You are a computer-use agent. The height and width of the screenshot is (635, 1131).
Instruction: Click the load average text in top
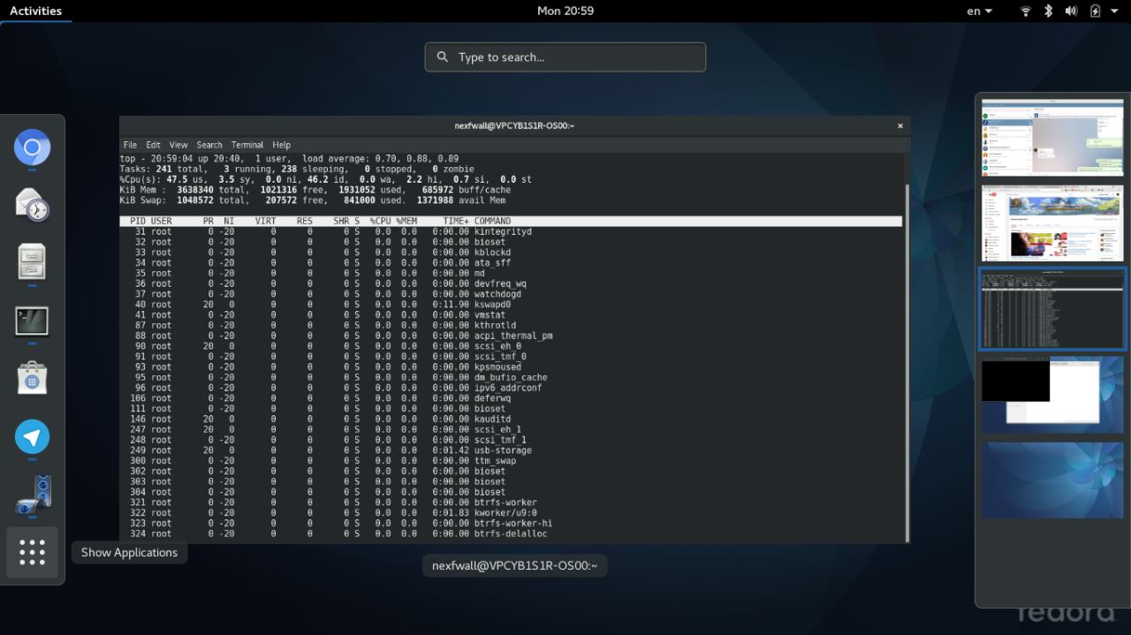pyautogui.click(x=381, y=159)
